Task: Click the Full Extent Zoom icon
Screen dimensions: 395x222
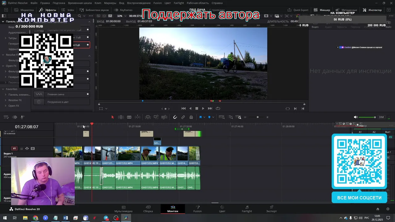Action: pyautogui.click(x=222, y=117)
